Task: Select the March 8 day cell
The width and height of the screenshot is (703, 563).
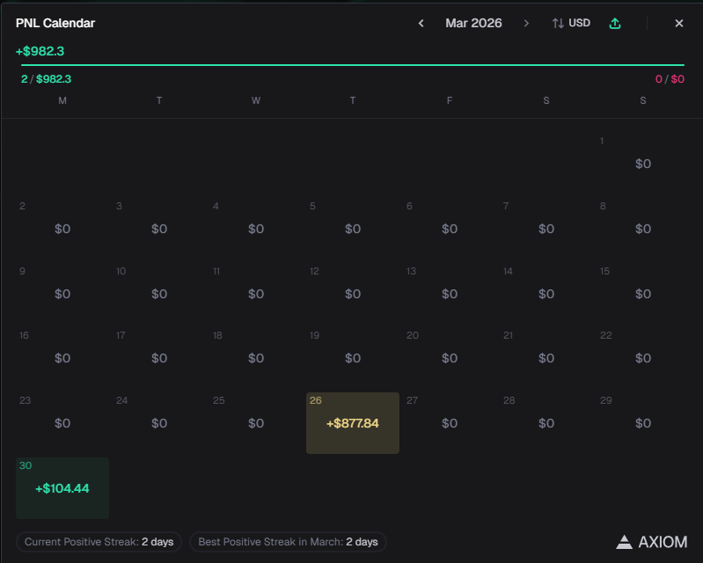Action: tap(643, 229)
